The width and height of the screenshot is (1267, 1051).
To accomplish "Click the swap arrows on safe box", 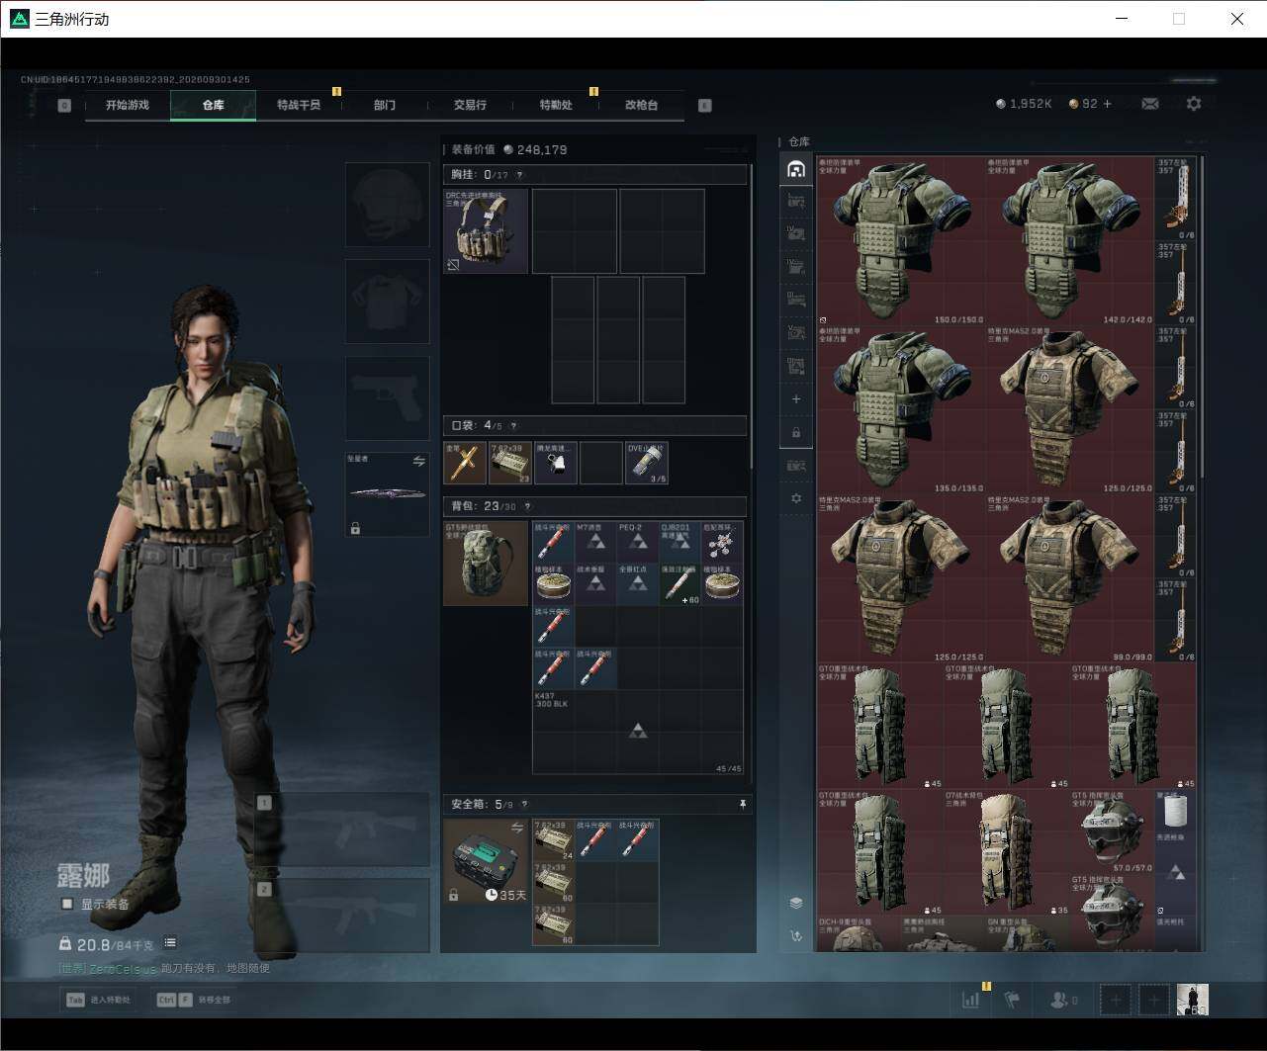I will (x=516, y=828).
